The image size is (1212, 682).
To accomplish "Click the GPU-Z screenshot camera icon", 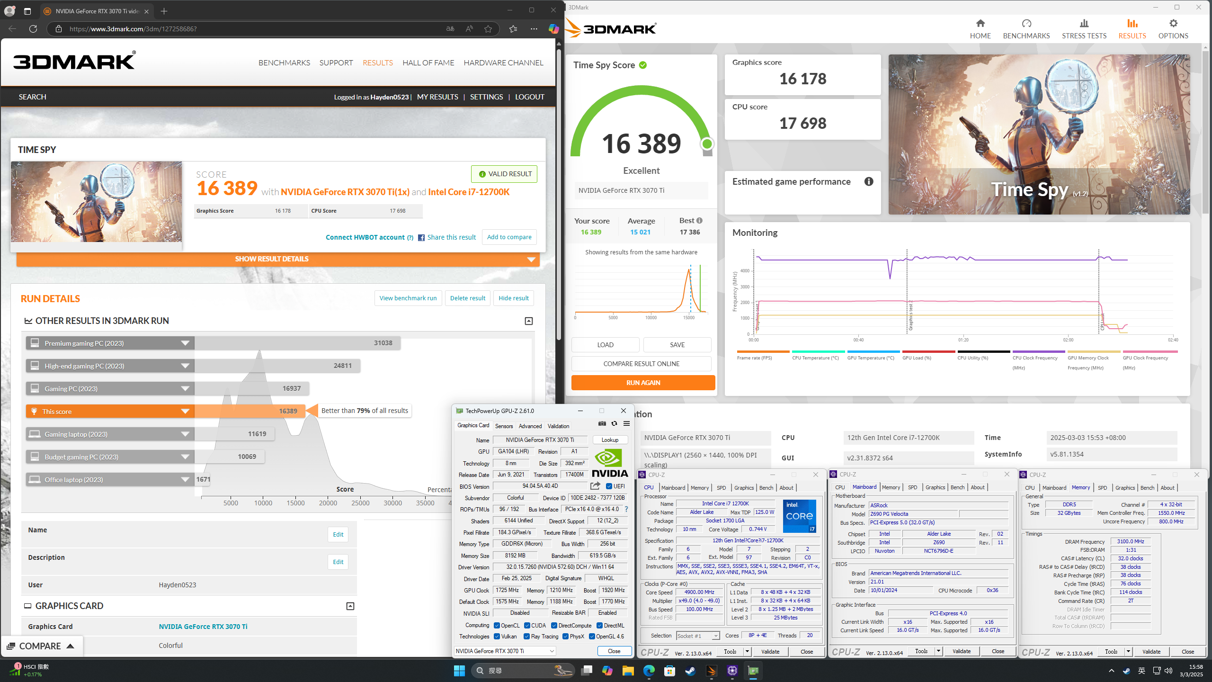I will 602,423.
